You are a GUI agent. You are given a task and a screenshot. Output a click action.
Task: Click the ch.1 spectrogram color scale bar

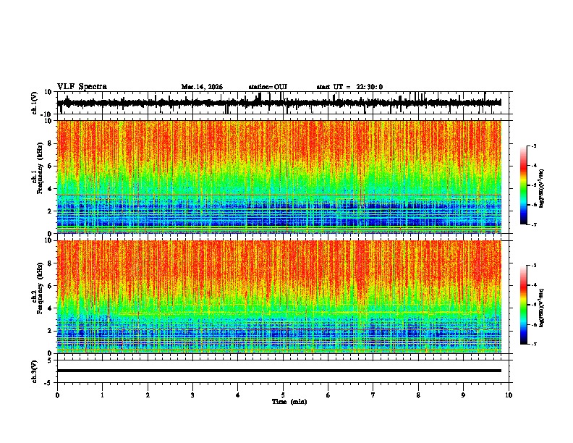[524, 185]
